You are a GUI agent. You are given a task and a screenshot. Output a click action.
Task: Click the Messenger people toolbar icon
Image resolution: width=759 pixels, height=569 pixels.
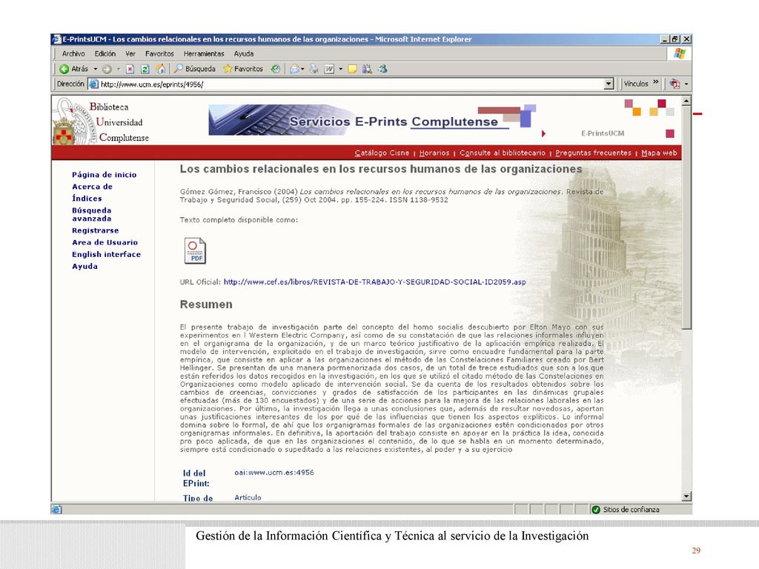coord(383,69)
